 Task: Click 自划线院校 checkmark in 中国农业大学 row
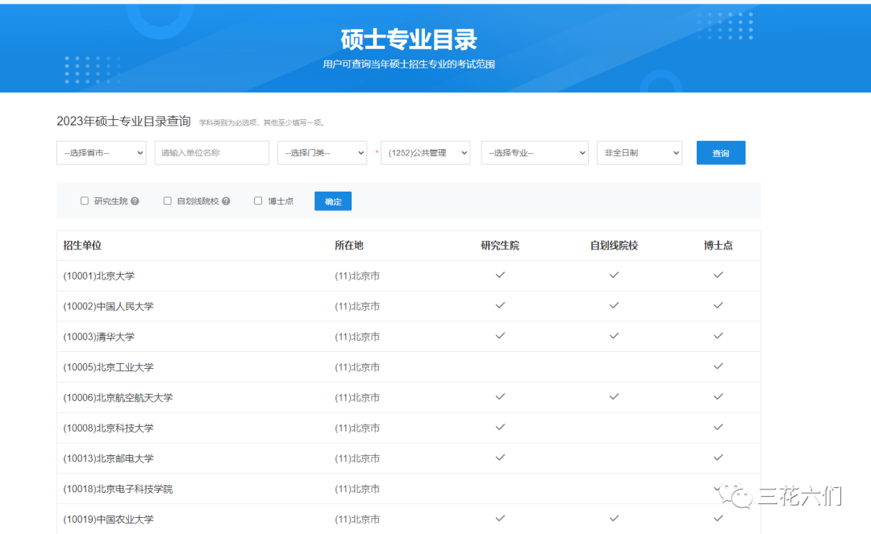(614, 519)
